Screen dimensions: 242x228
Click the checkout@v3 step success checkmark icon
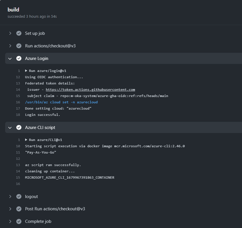coord(19,46)
